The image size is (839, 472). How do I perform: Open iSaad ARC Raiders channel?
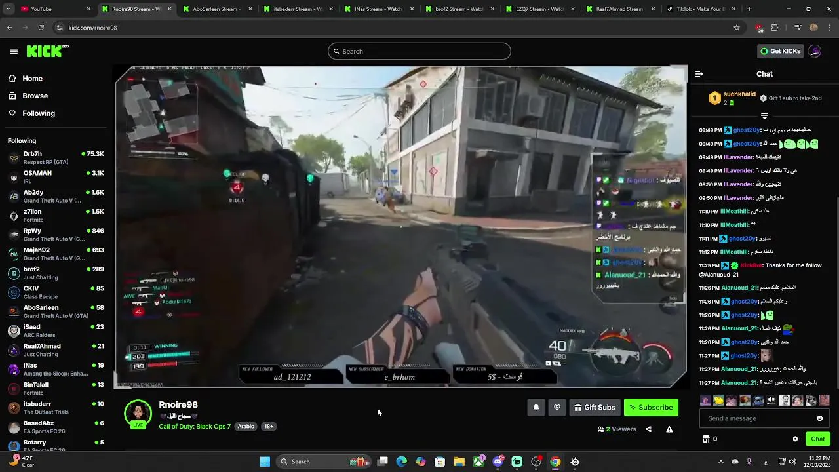[x=56, y=331]
